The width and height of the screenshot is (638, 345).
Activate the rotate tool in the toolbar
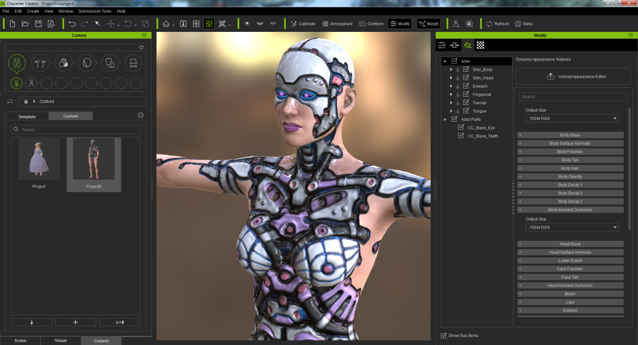click(128, 24)
